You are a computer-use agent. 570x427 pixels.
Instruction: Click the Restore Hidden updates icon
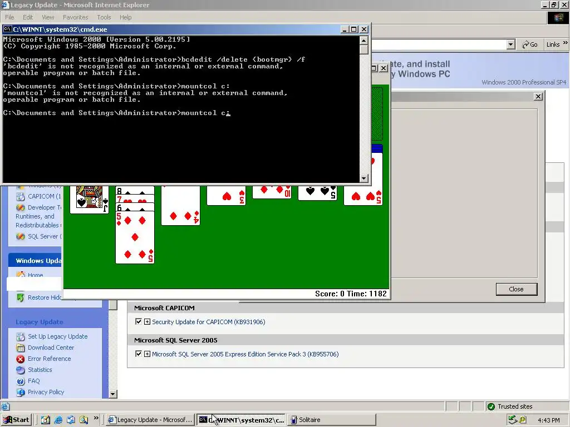point(21,298)
